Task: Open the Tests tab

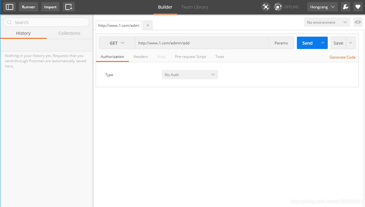Action: (x=220, y=57)
